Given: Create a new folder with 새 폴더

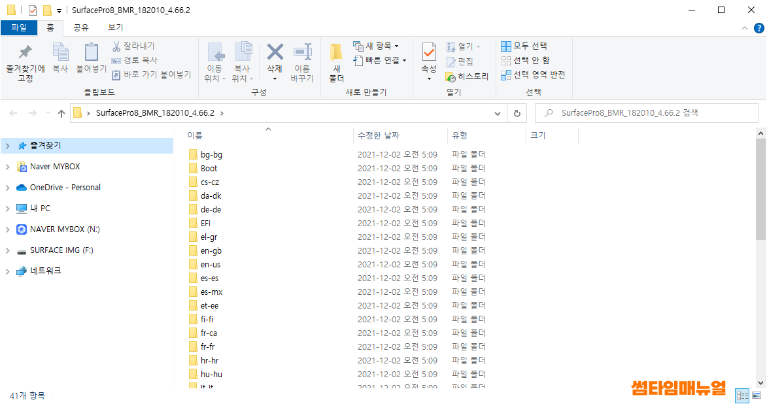Looking at the screenshot, I should [x=337, y=63].
